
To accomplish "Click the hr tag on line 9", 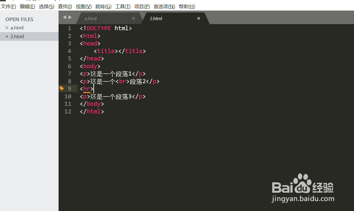I will [x=87, y=89].
